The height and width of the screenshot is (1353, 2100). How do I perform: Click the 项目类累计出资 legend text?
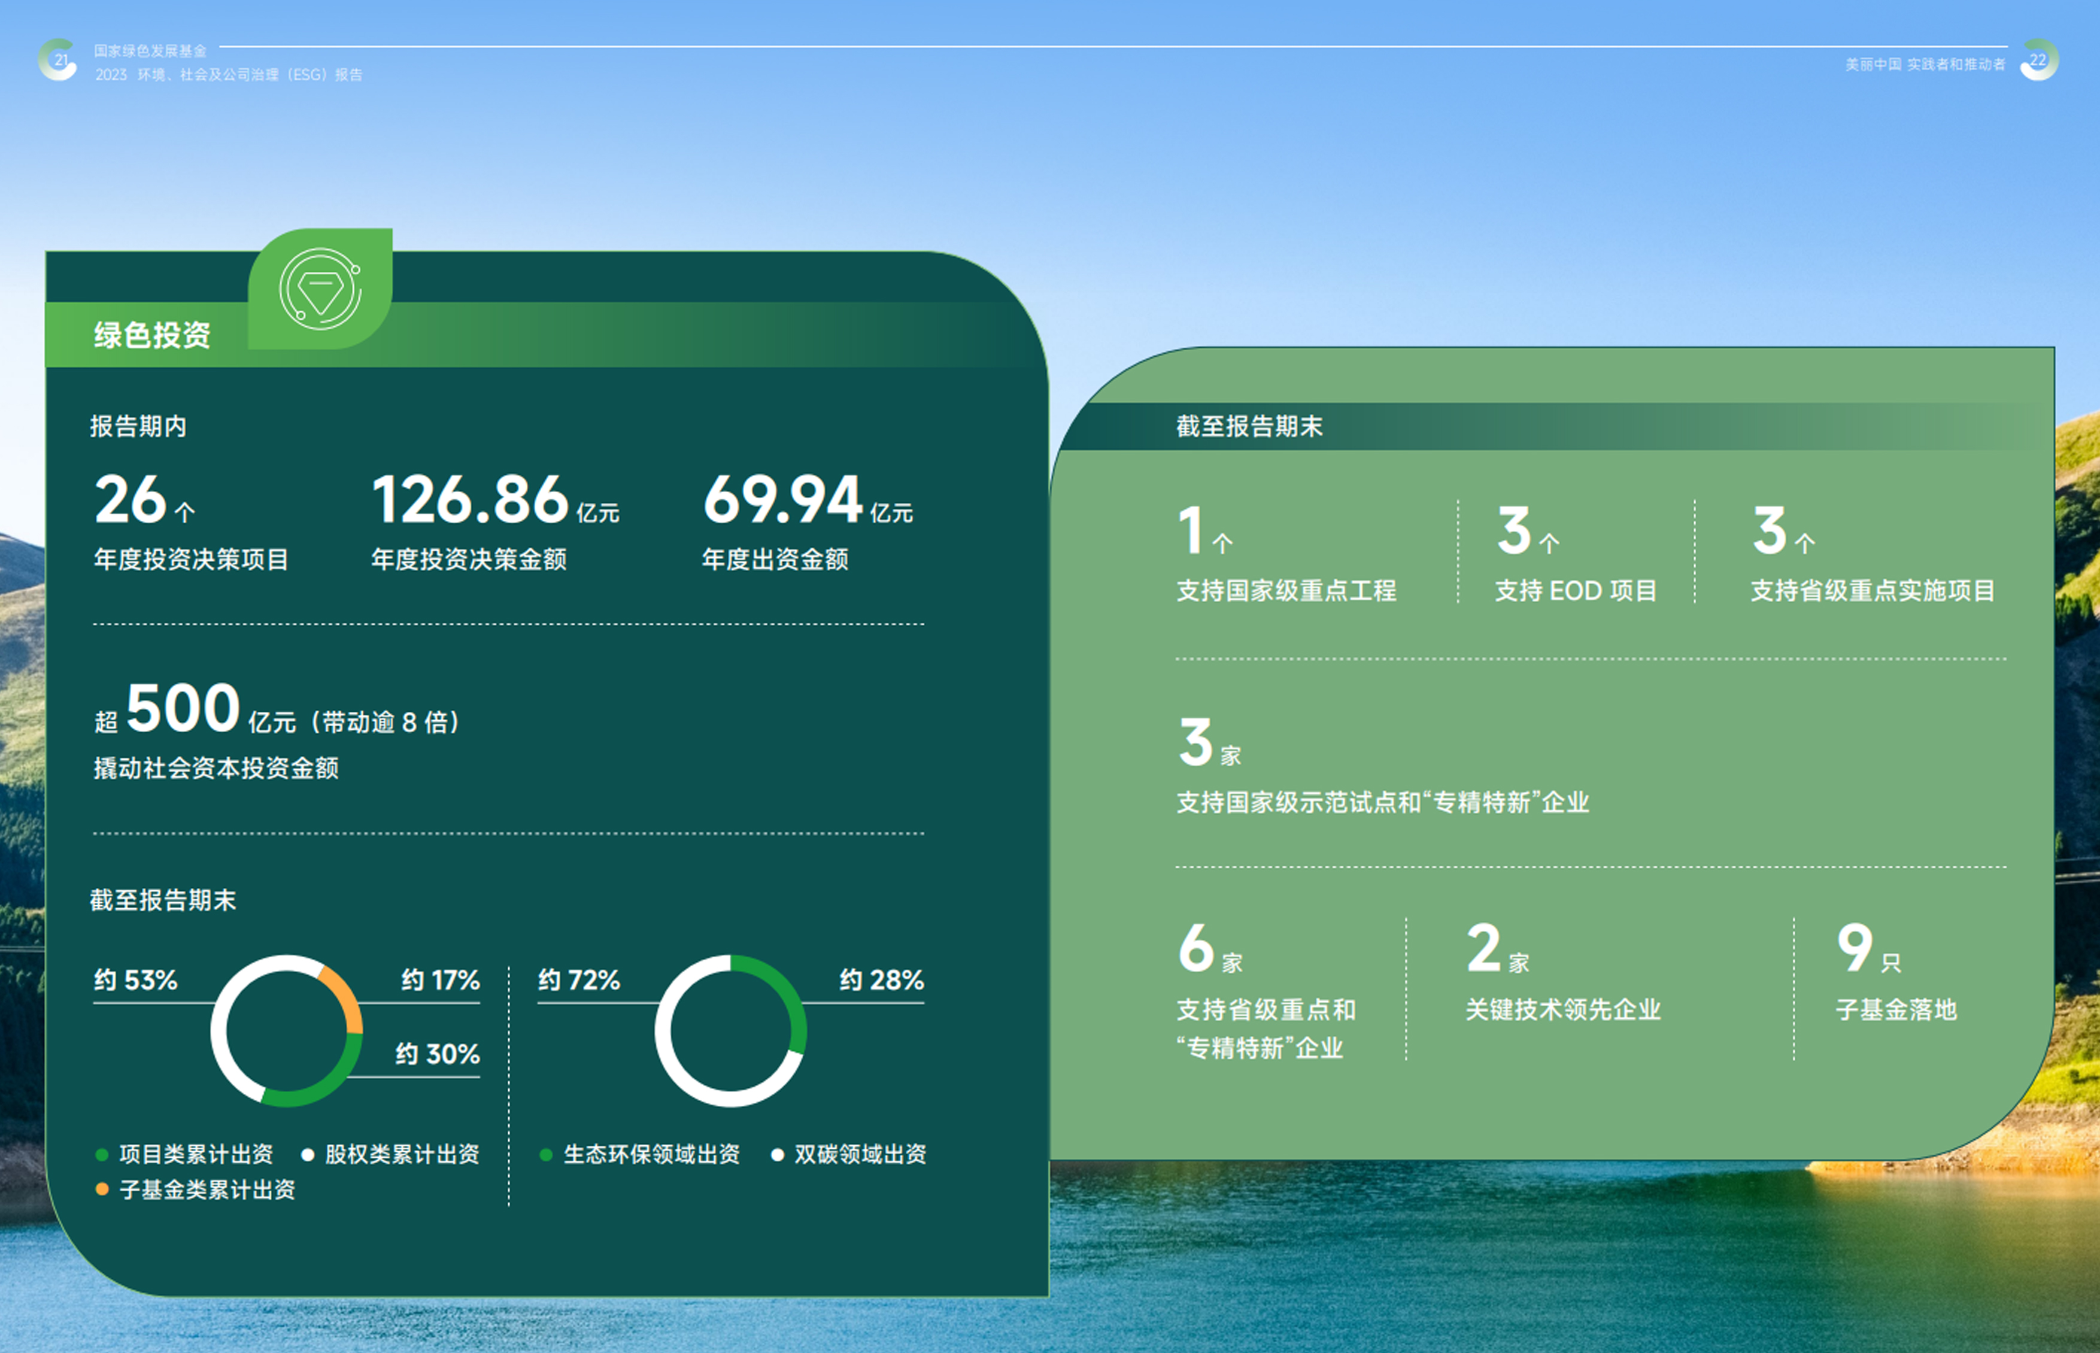click(196, 1154)
